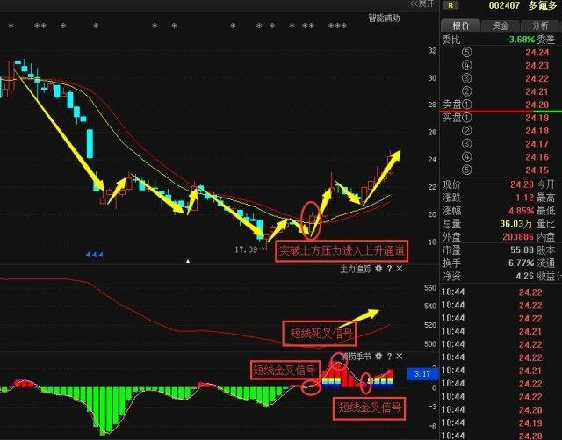
Task: Click the blue 3.17 value marker
Action: pyautogui.click(x=421, y=373)
